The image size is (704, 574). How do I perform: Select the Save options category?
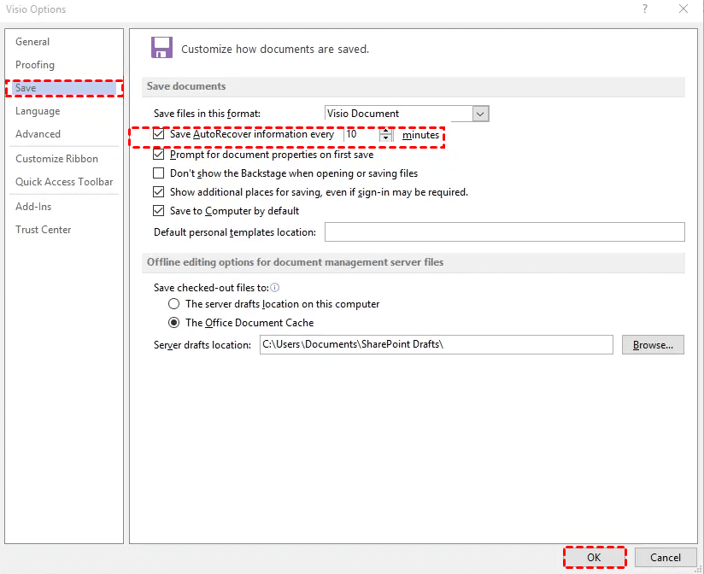tap(64, 88)
